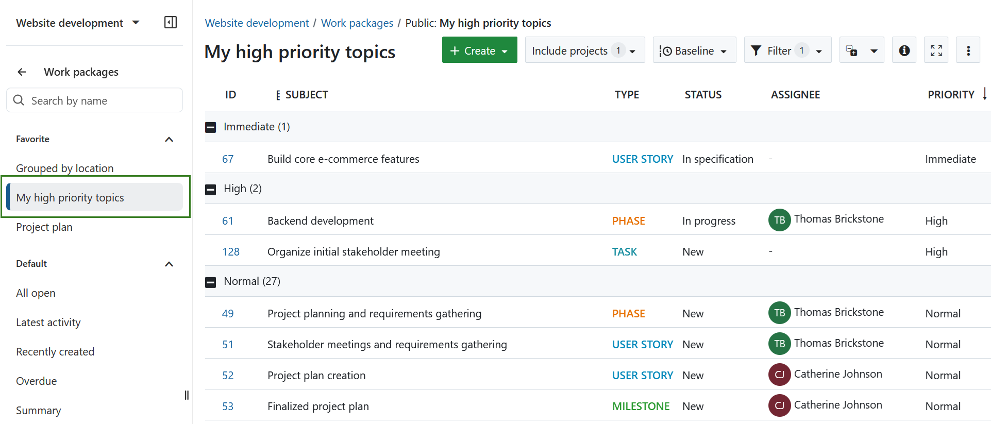Click 'Build core e-commerce features' subject
The image size is (991, 424).
343,159
